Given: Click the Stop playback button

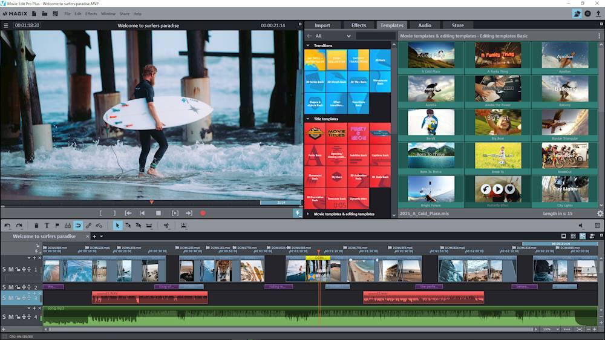Looking at the screenshot, I should click(159, 213).
